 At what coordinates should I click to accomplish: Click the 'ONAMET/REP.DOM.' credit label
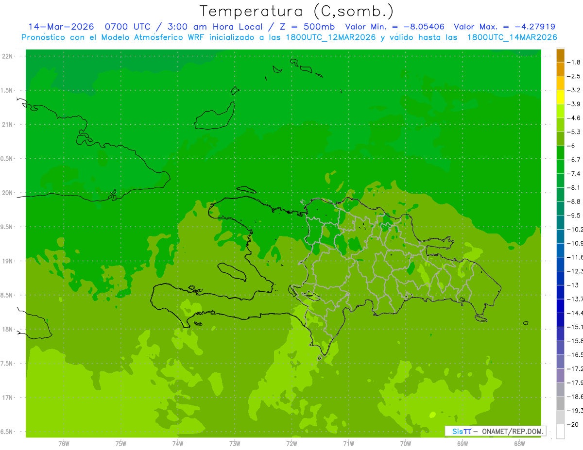[x=513, y=431]
